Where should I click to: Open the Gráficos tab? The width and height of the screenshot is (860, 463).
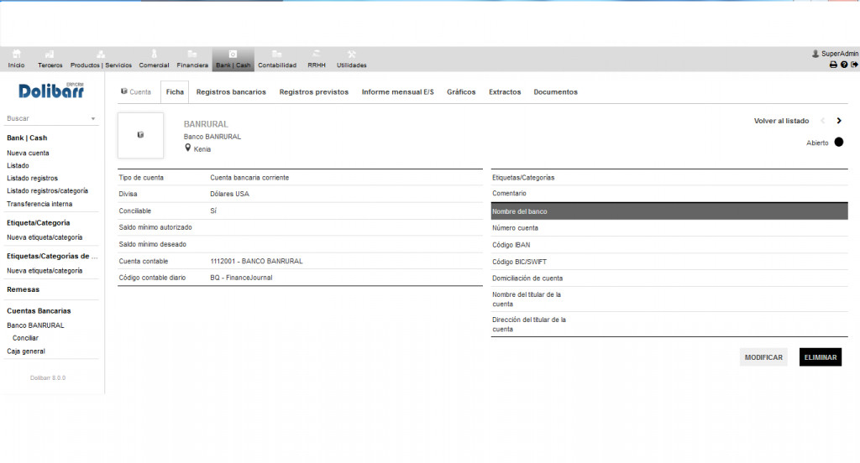click(461, 92)
